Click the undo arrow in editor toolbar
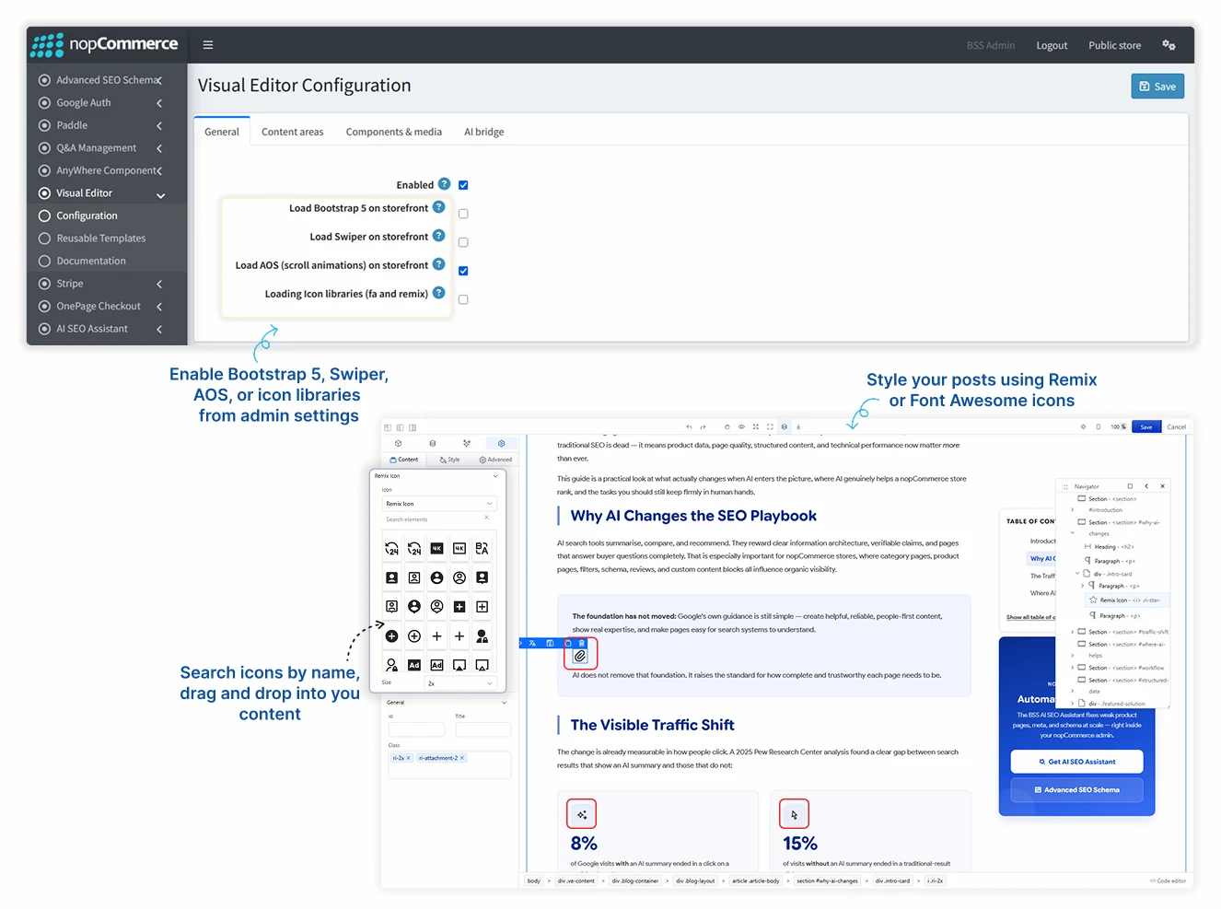The image size is (1221, 909). click(689, 427)
